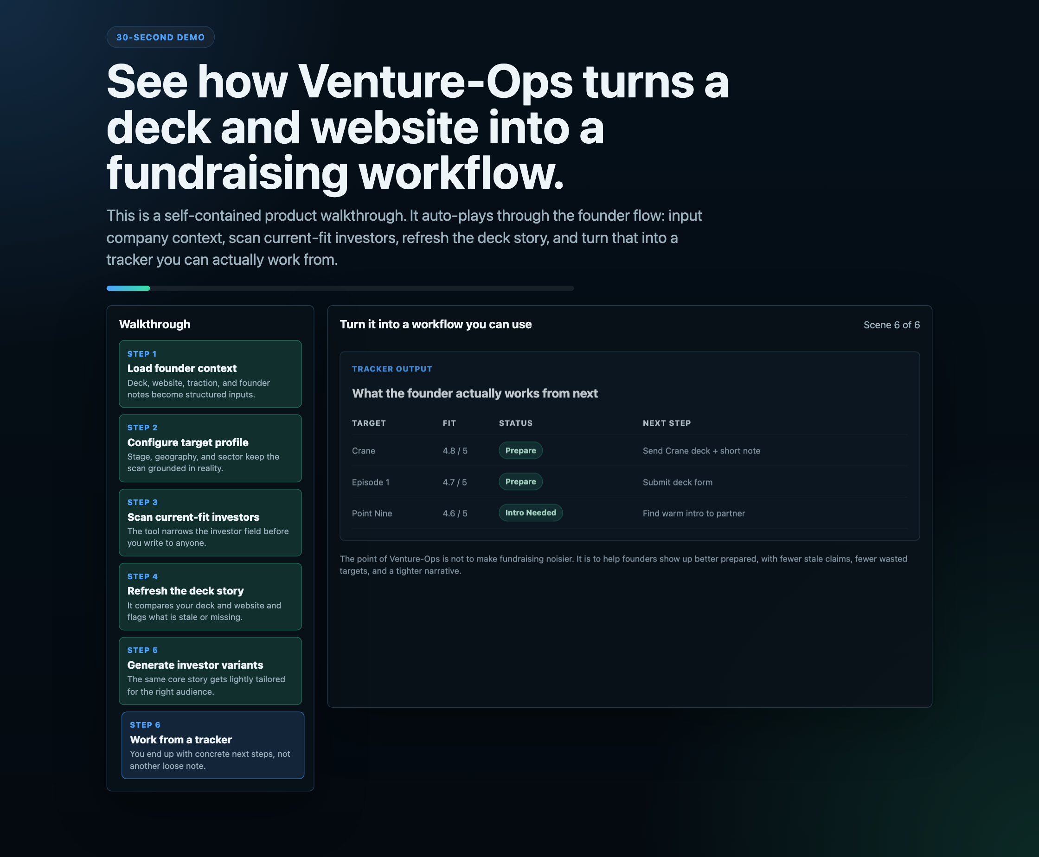Click 'Find warm intro to partner'
This screenshot has width=1039, height=857.
point(694,513)
